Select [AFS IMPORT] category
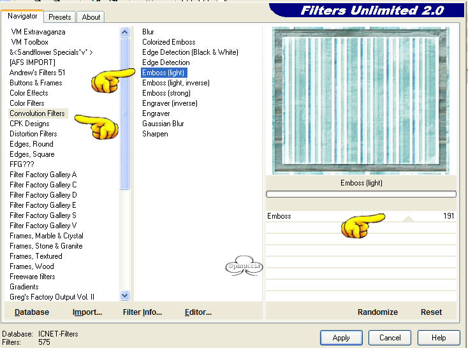This screenshot has height=348, width=468. (x=33, y=62)
